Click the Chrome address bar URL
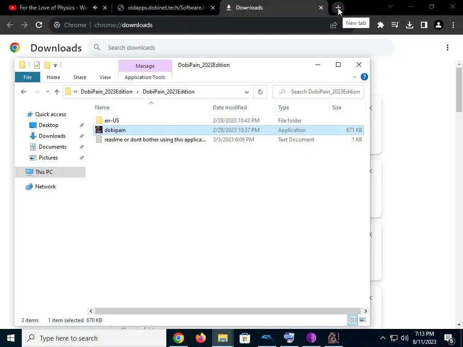Screen dimensions: 463x347 123,25
